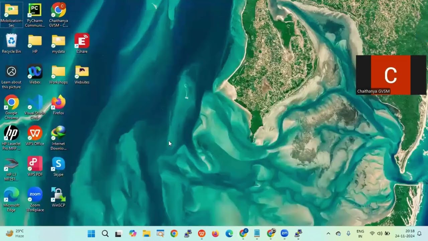This screenshot has width=428, height=241.
Task: Select HP LaserJet Pro MFP shortcut
Action: (x=11, y=138)
